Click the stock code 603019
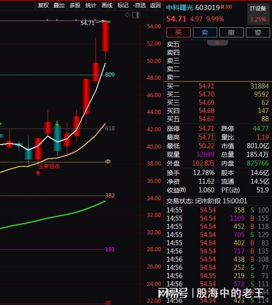The height and width of the screenshot is (305, 272). 207,8
